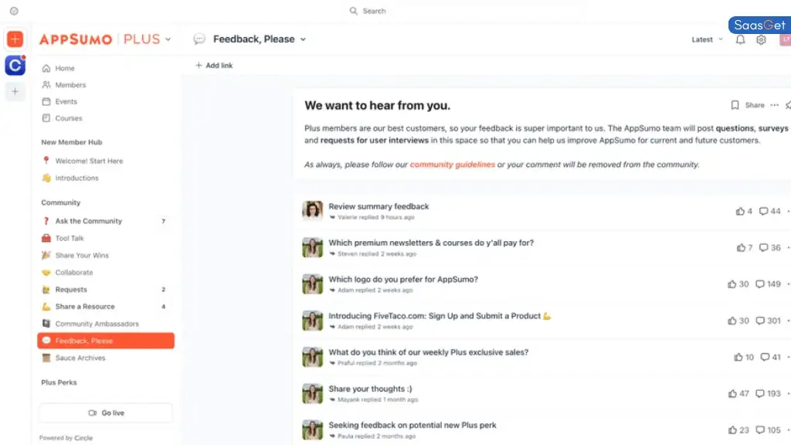The height and width of the screenshot is (445, 791).
Task: Open comments on potential new Plus perk post
Action: pyautogui.click(x=768, y=430)
